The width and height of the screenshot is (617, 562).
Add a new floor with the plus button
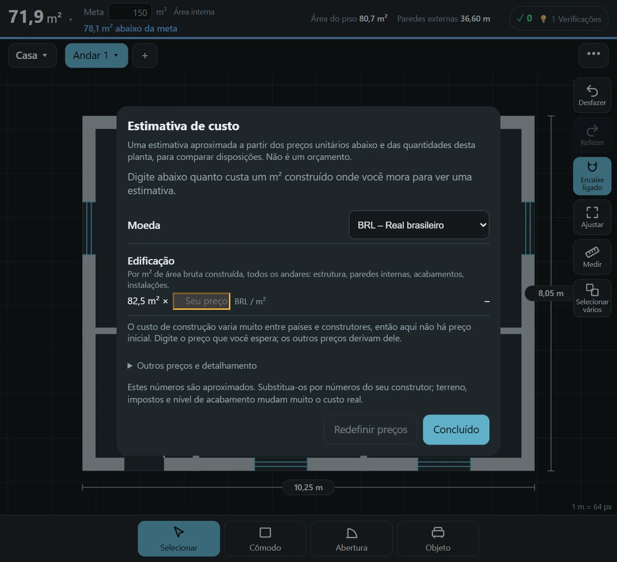[145, 56]
